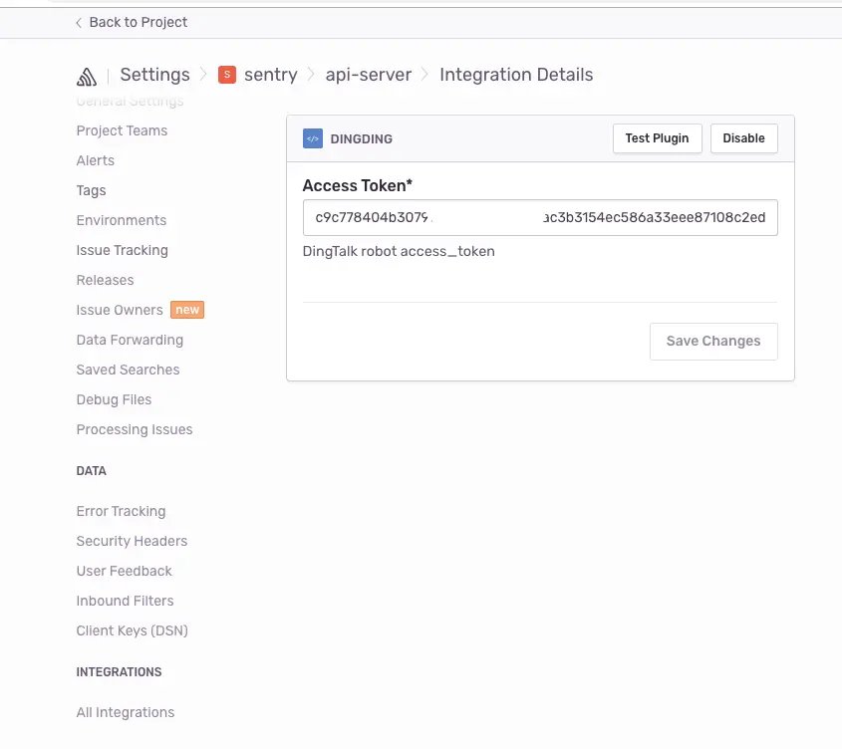Open the api-server project breadcrumb
Image resolution: width=842 pixels, height=749 pixels.
click(x=369, y=75)
